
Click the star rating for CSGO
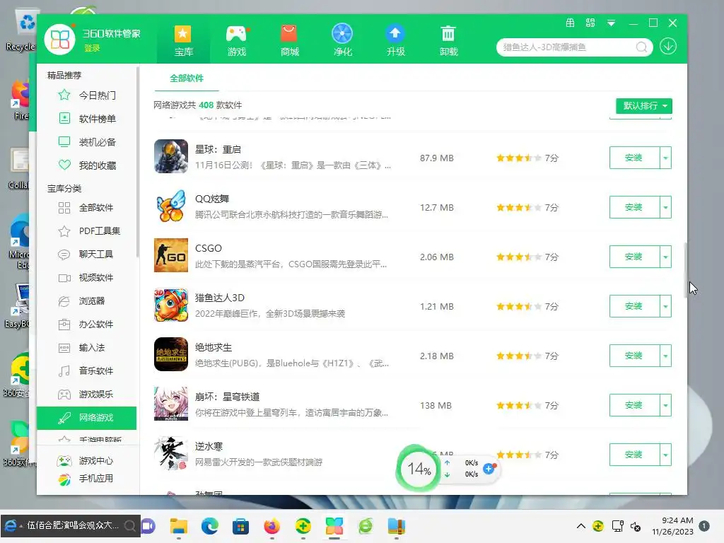click(x=519, y=257)
